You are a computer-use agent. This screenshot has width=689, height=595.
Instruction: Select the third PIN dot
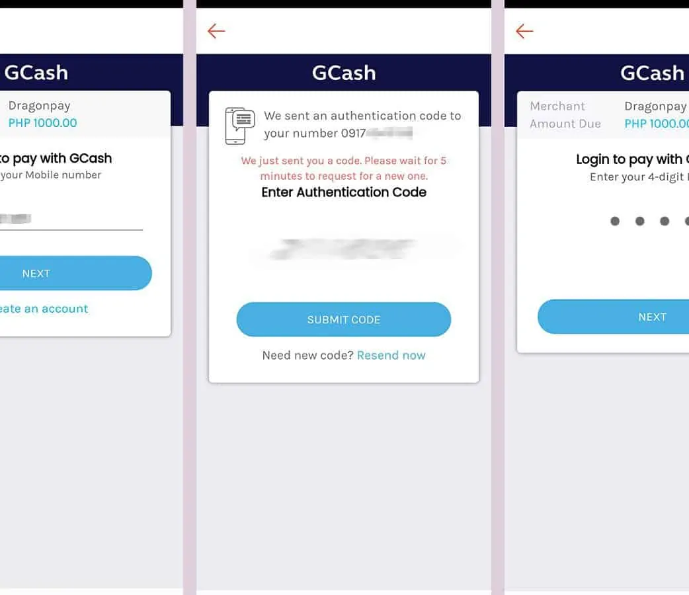[x=665, y=221]
